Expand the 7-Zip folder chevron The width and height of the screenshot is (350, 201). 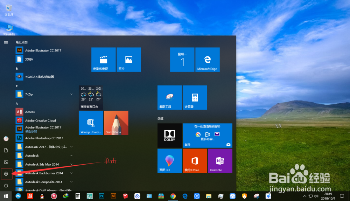(71, 94)
